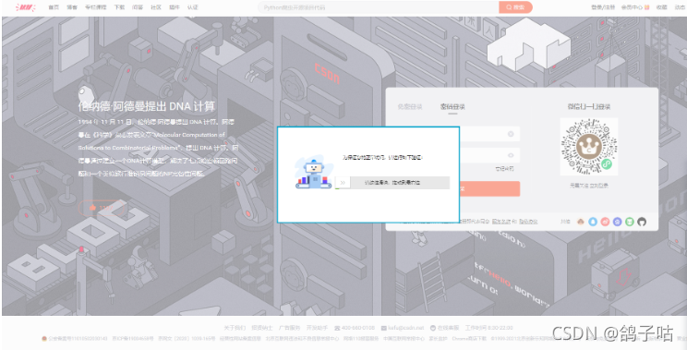Open the 社区 nav item
687x350 pixels.
pos(155,7)
